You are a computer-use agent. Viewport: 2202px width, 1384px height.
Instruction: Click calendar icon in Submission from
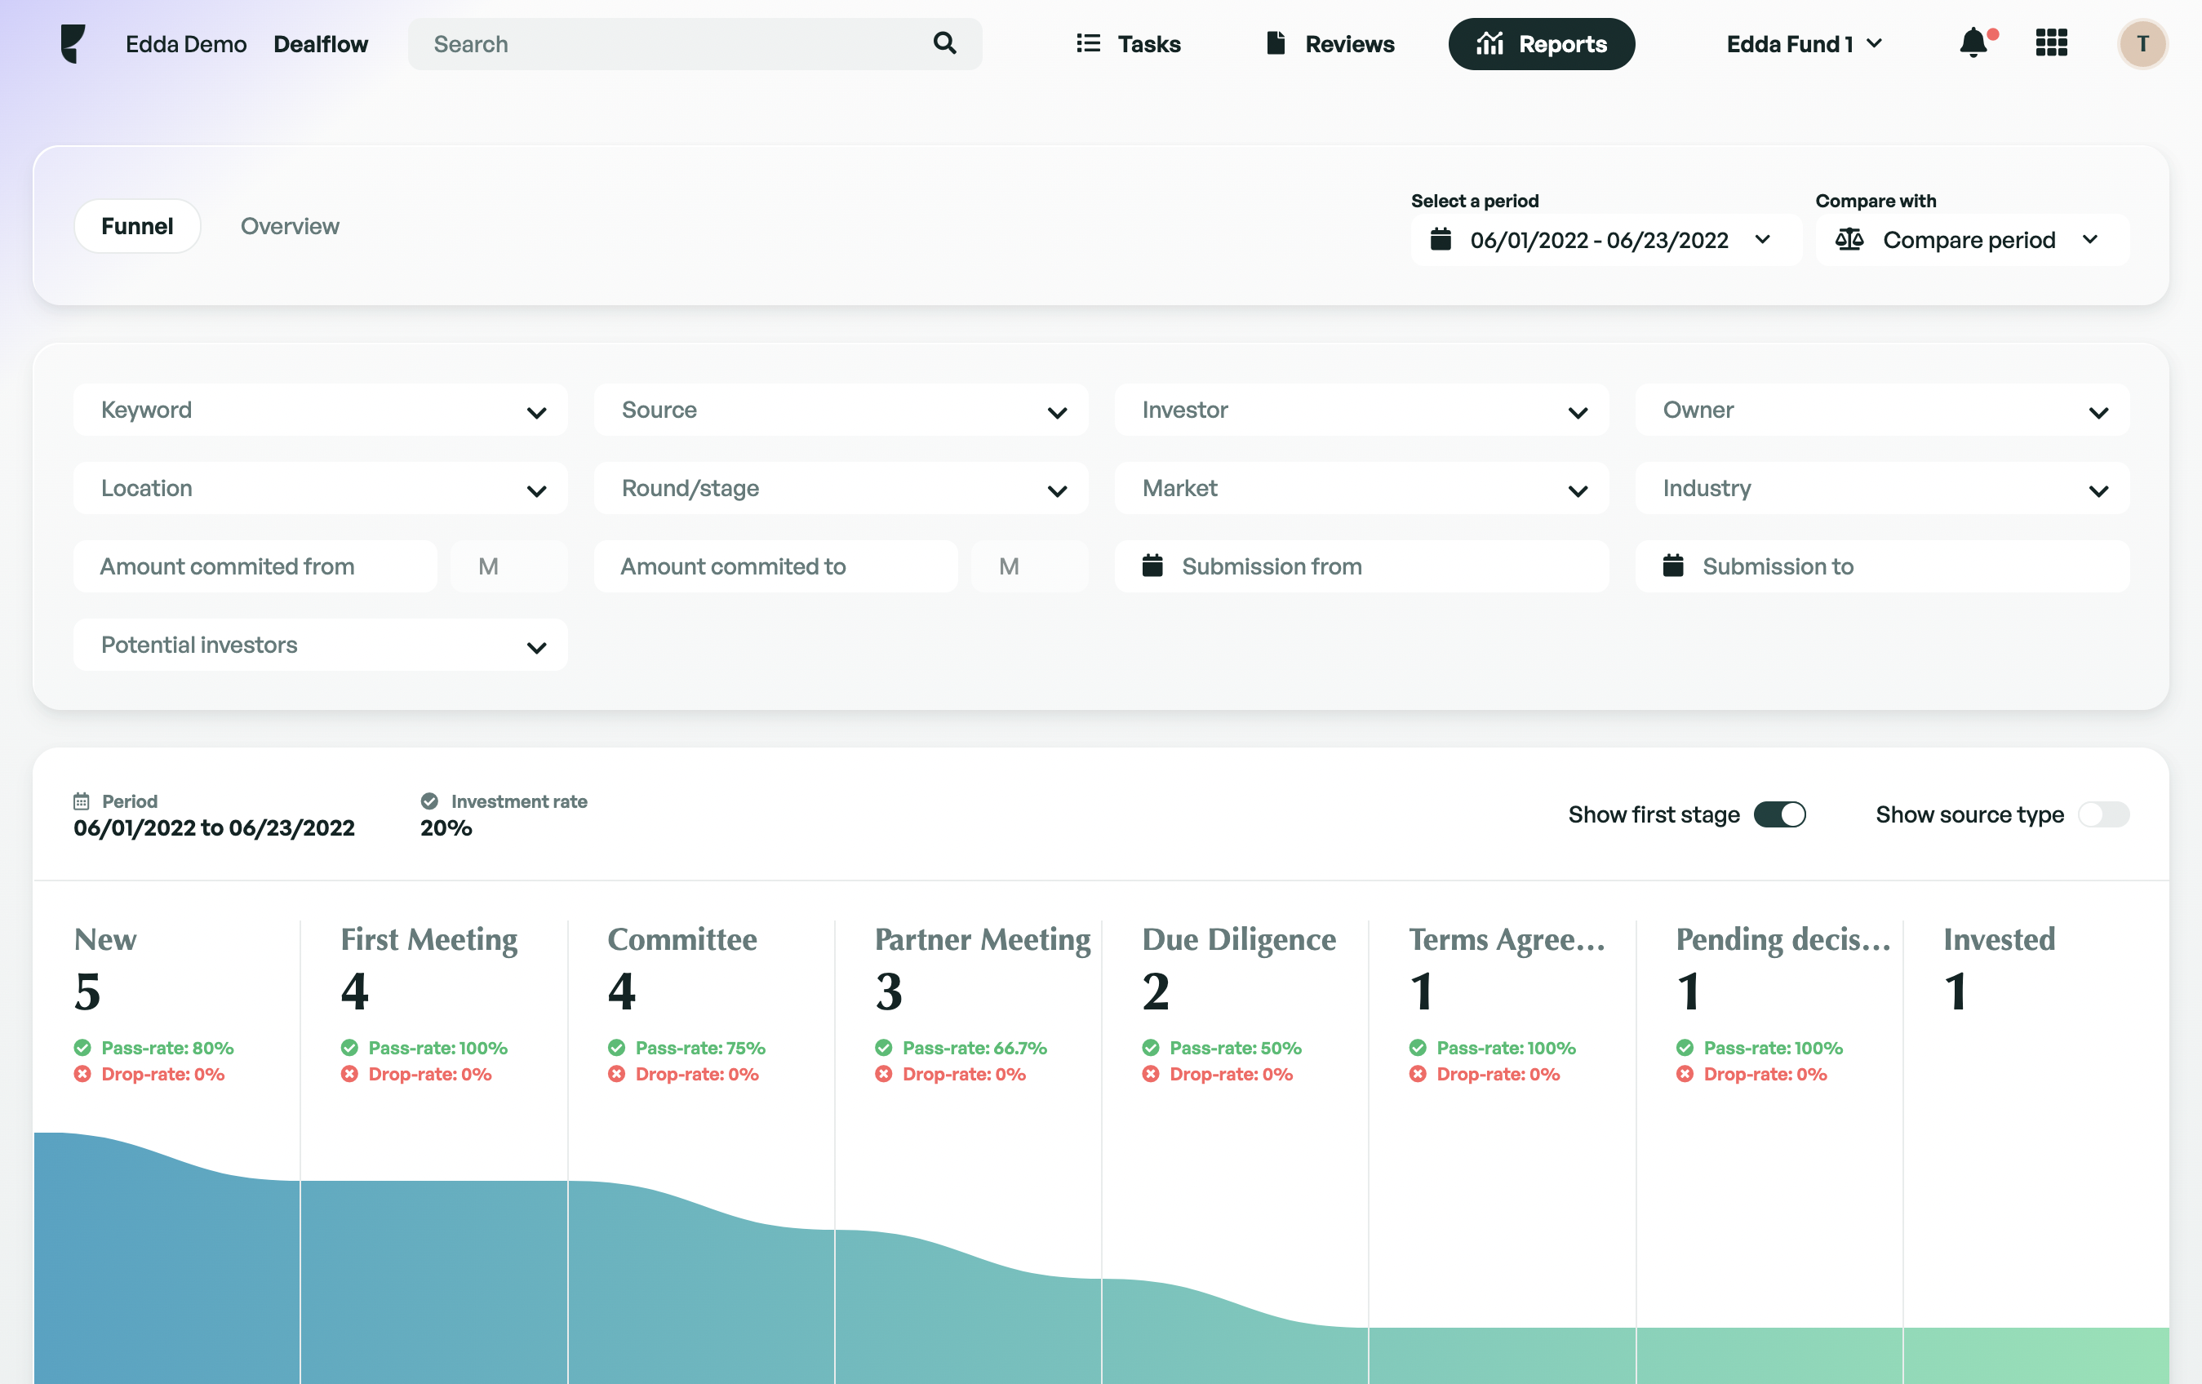1152,566
